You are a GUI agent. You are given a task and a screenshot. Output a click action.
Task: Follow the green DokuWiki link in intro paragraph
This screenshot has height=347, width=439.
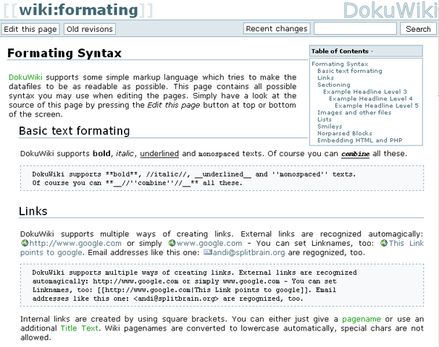tap(25, 77)
